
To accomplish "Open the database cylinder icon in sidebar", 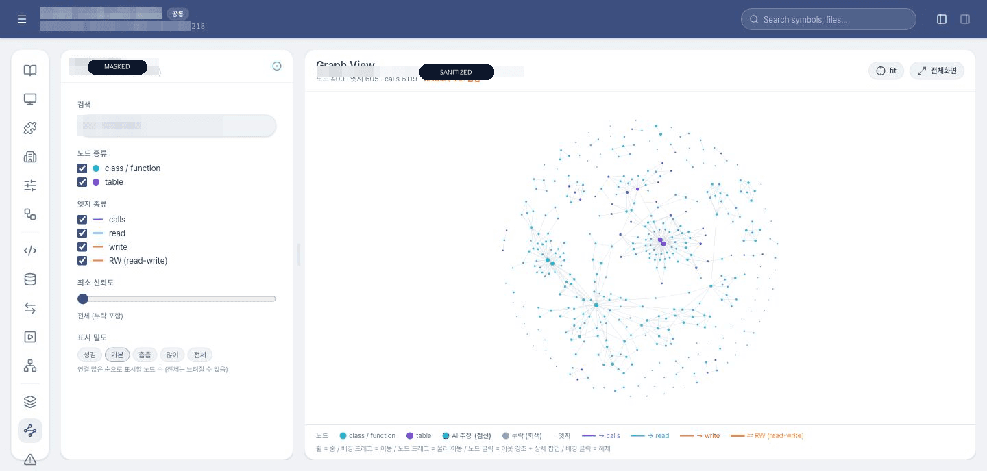I will tap(30, 279).
